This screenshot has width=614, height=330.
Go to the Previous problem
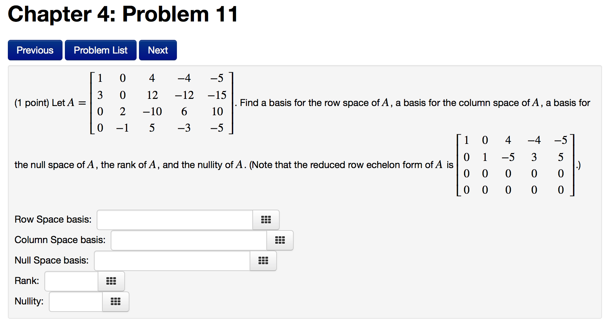point(35,50)
